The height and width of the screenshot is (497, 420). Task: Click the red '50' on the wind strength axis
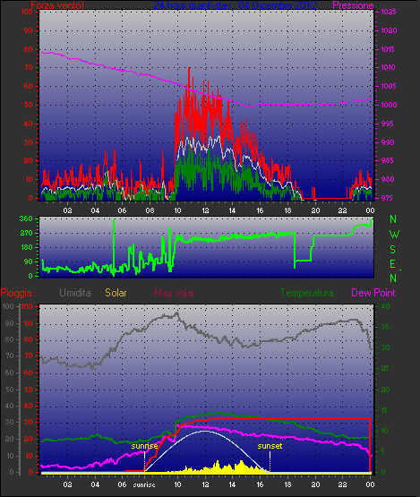(29, 105)
